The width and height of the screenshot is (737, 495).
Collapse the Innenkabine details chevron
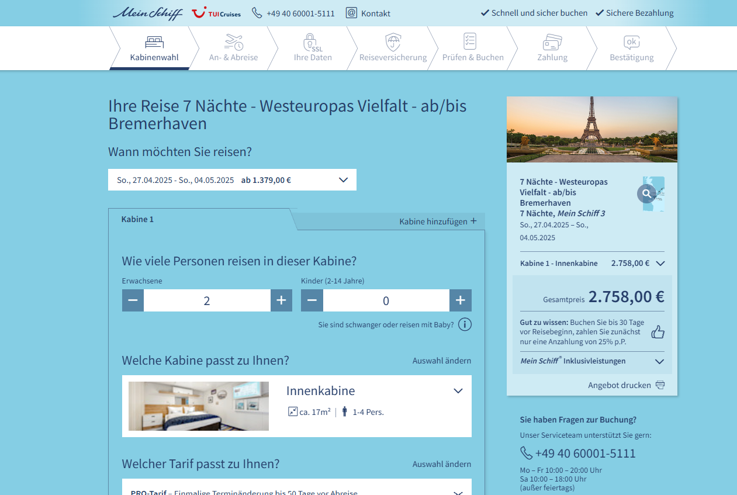coord(458,390)
